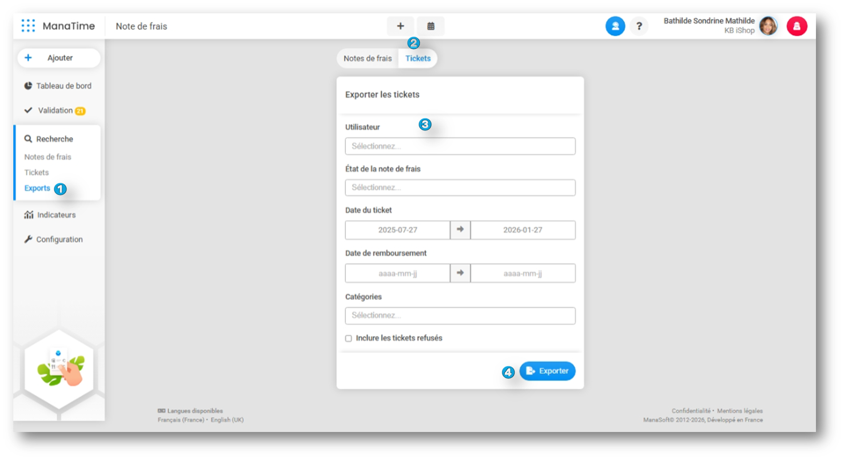Tick the Inclure les tickets refusés checkbox
843x459 pixels.
348,338
